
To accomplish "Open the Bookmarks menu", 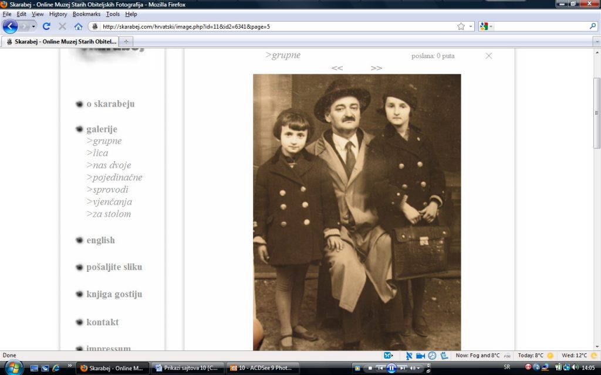I will pyautogui.click(x=86, y=14).
